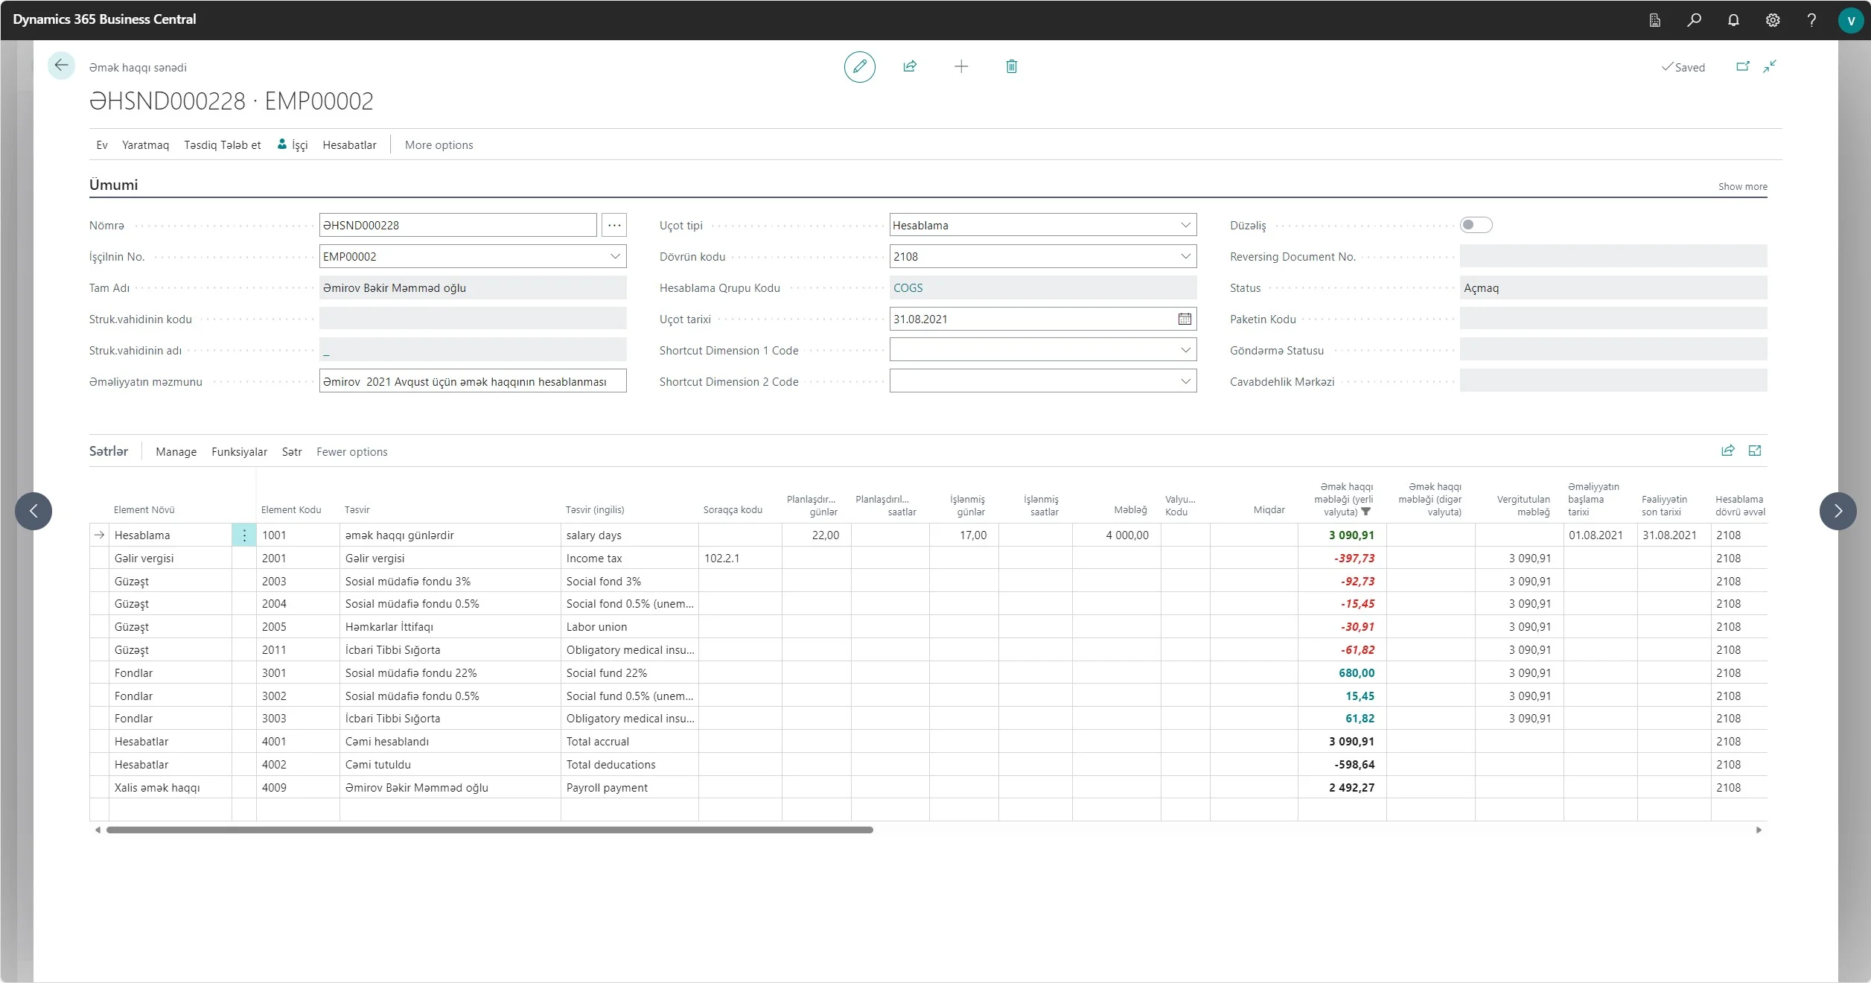This screenshot has width=1871, height=983.
Task: Open notifications bell icon
Action: tap(1733, 20)
